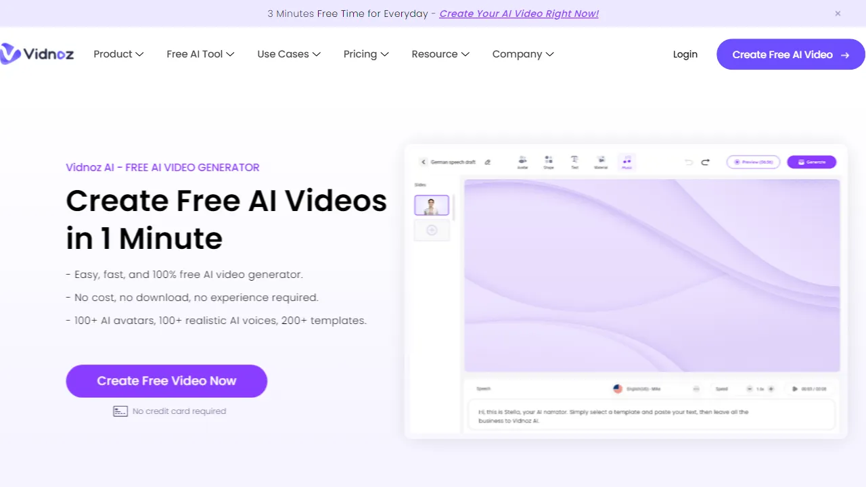Select the Material tool in the editor
Viewport: 866px width, 487px height.
[601, 162]
